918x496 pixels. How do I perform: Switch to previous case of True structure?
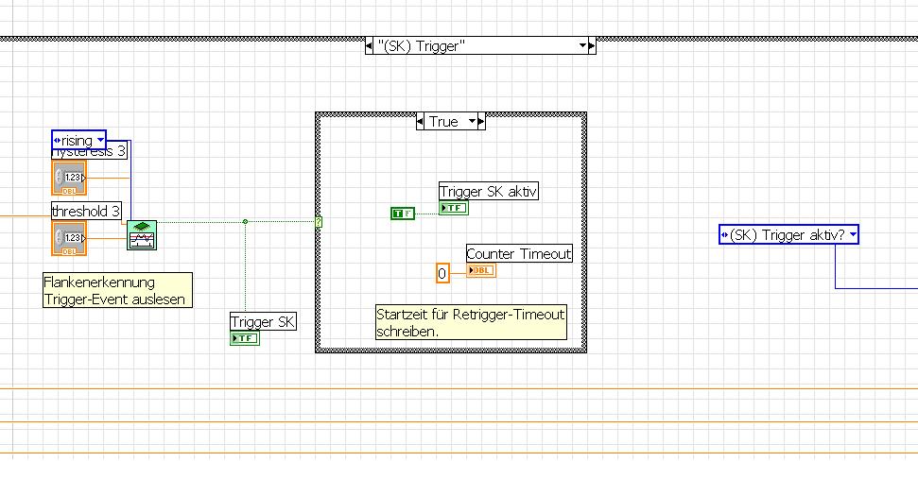[x=420, y=121]
